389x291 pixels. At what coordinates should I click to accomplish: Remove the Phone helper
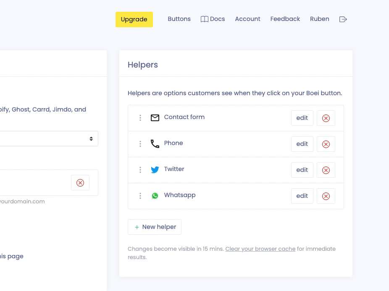tap(326, 144)
